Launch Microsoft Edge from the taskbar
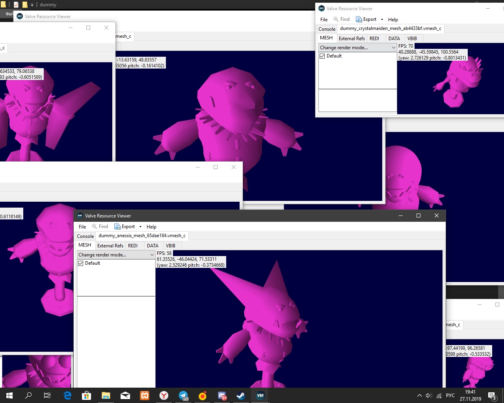Image resolution: width=504 pixels, height=403 pixels. coord(67,396)
